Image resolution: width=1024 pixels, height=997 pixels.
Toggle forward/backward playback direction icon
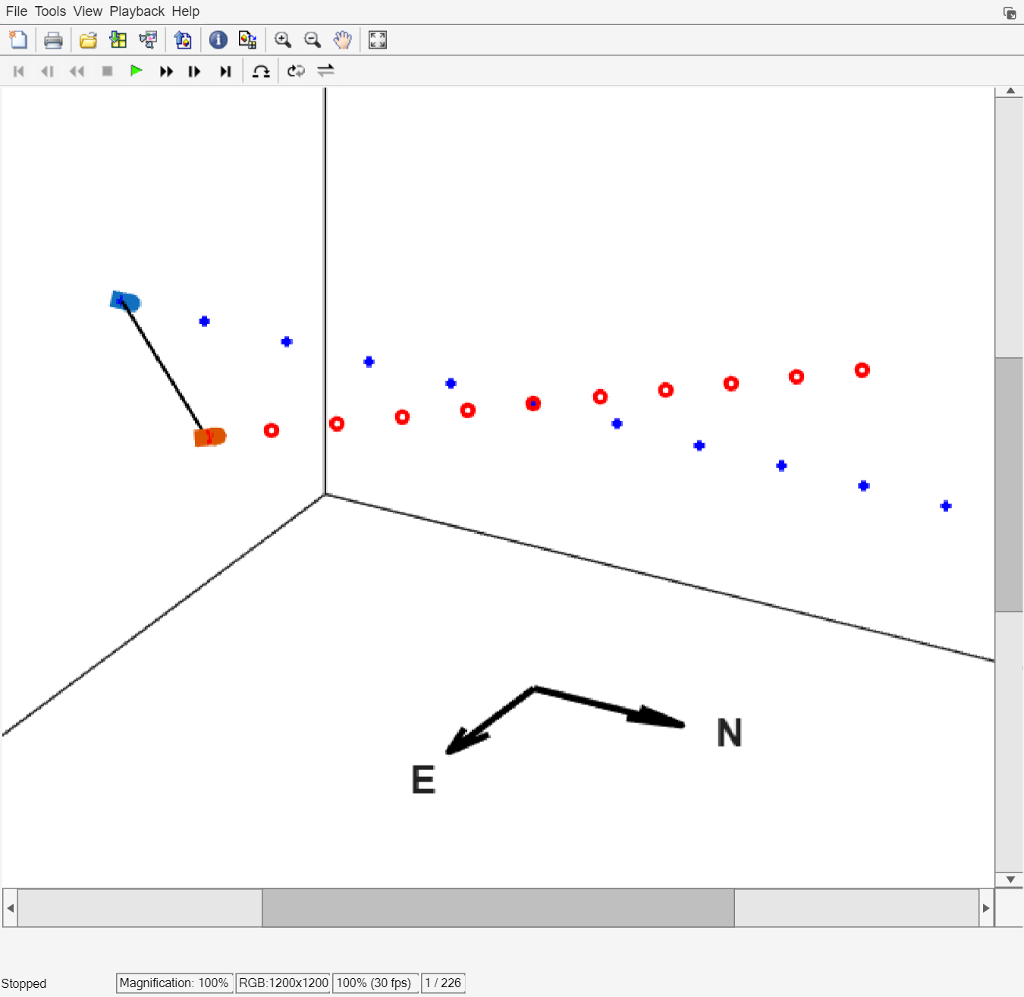click(x=326, y=71)
